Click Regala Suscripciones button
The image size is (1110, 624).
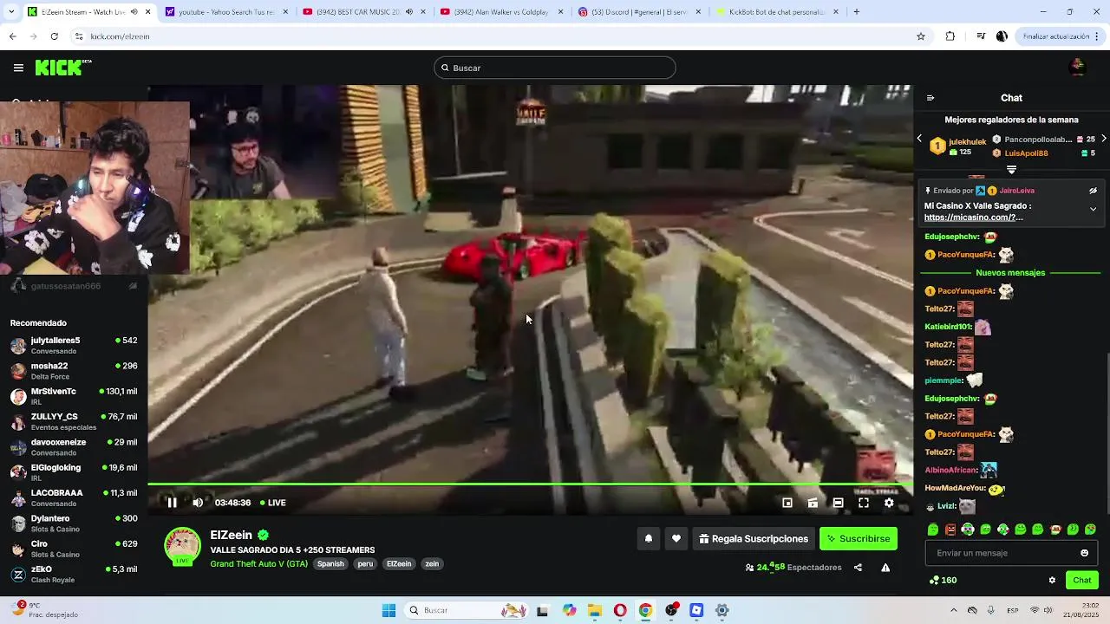click(753, 538)
